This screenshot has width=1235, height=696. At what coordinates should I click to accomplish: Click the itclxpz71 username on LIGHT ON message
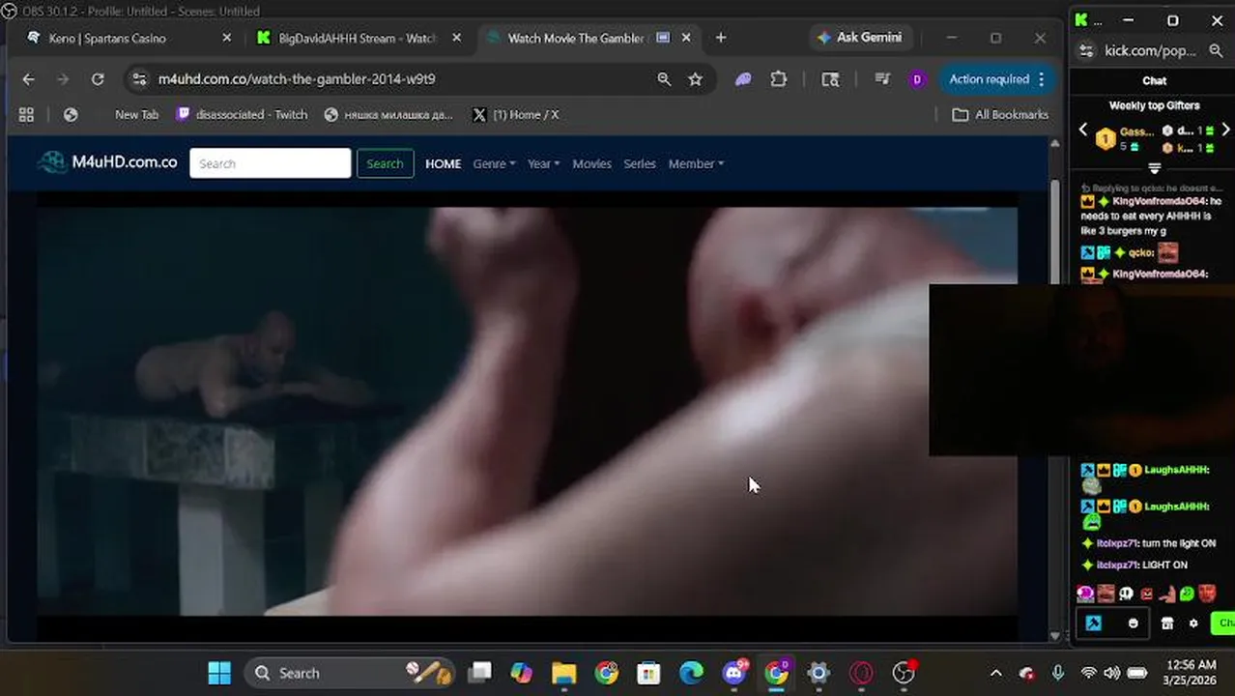pyautogui.click(x=1118, y=565)
